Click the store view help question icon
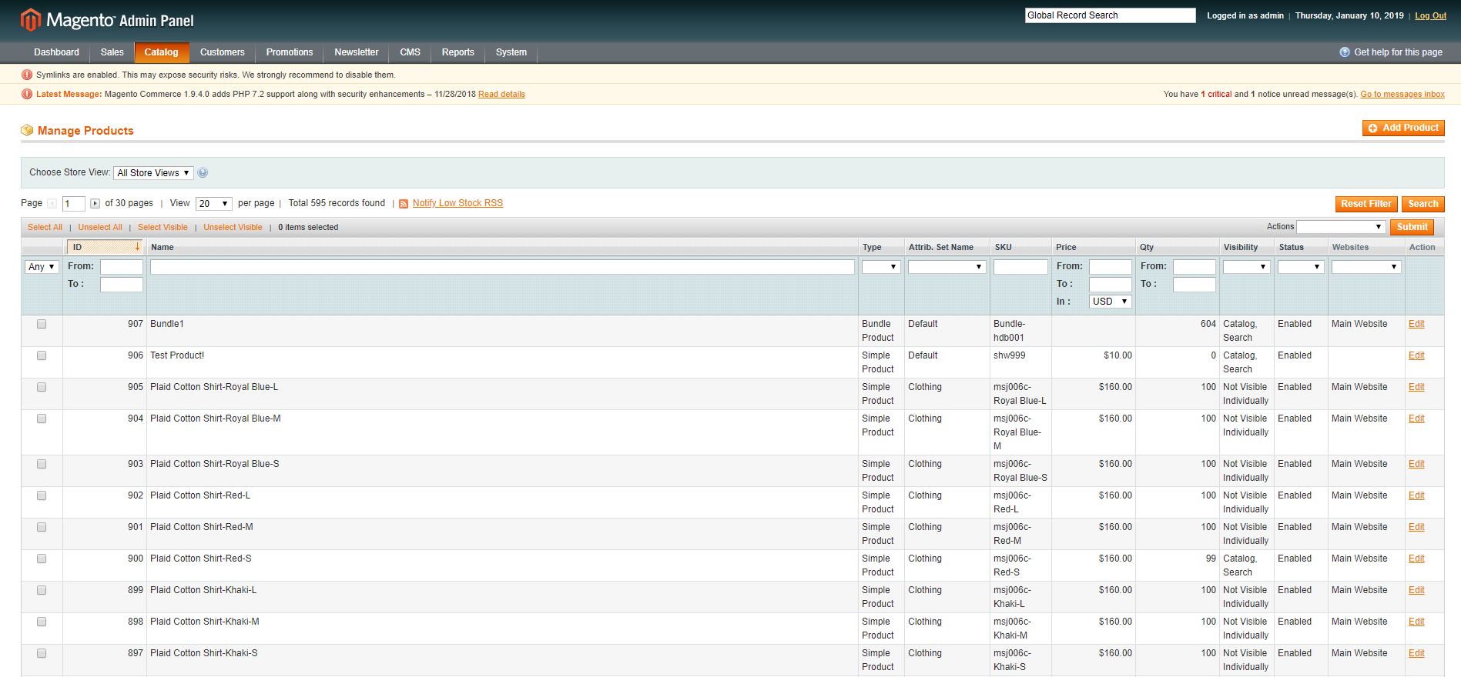This screenshot has width=1461, height=677. [203, 173]
